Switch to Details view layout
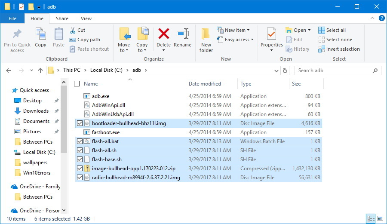 click(x=371, y=218)
